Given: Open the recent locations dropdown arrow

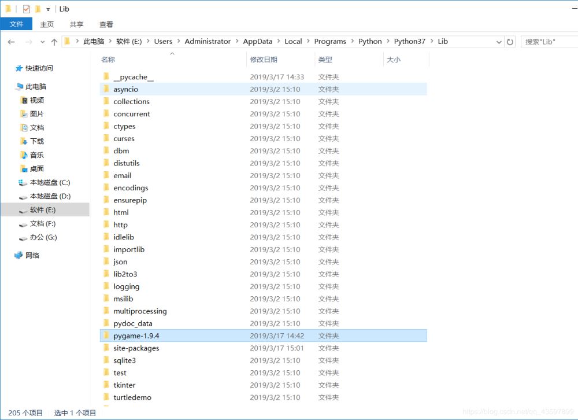Looking at the screenshot, I should 42,42.
